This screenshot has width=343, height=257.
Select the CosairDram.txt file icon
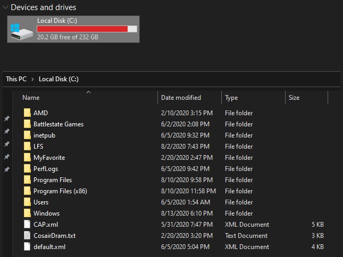tap(27, 236)
